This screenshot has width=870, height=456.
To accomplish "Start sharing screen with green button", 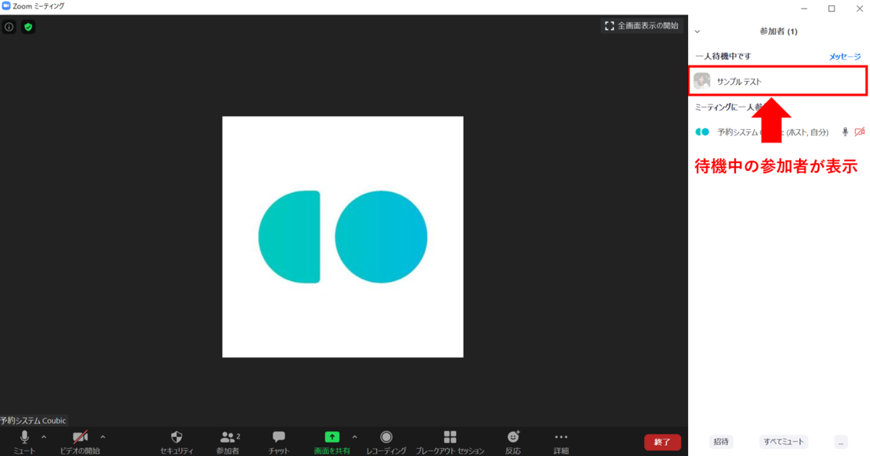I will tap(332, 441).
